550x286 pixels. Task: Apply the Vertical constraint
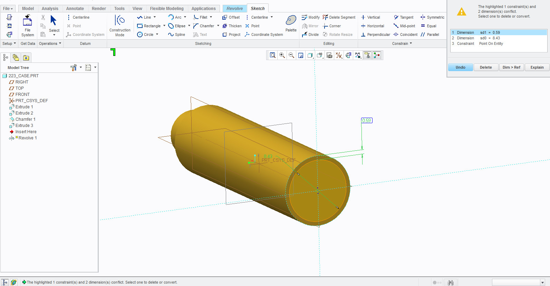370,17
